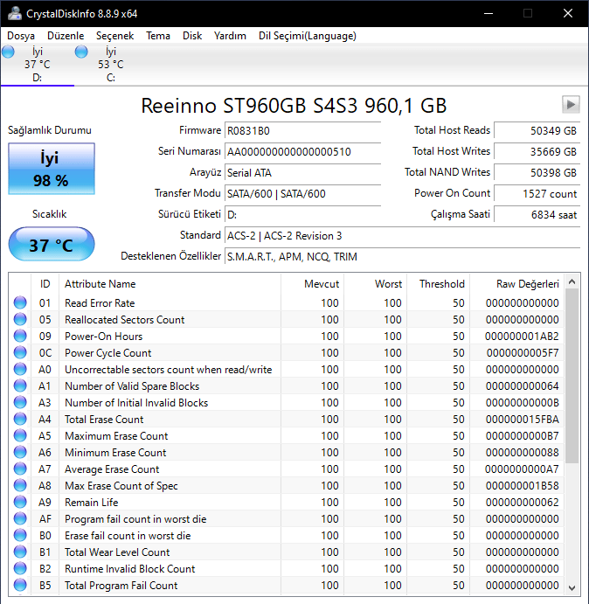Select the D: drive status orb

tap(9, 53)
